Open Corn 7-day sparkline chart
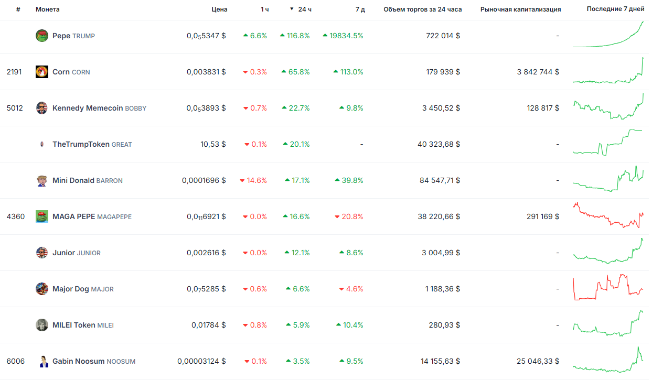The image size is (652, 380). [x=608, y=70]
